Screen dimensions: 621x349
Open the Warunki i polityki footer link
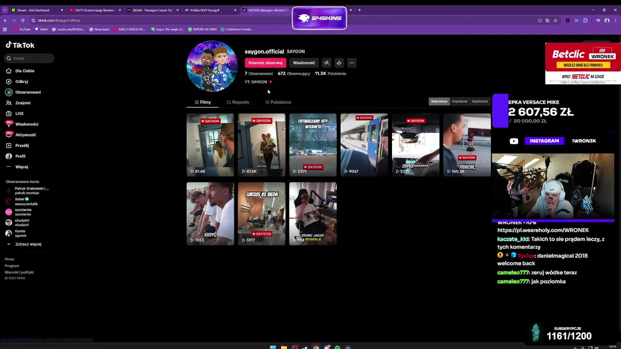tap(19, 272)
